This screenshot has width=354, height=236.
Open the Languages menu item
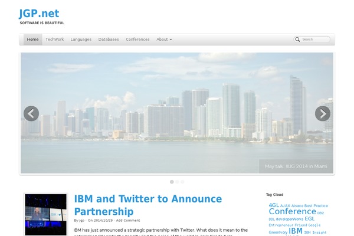(x=81, y=40)
